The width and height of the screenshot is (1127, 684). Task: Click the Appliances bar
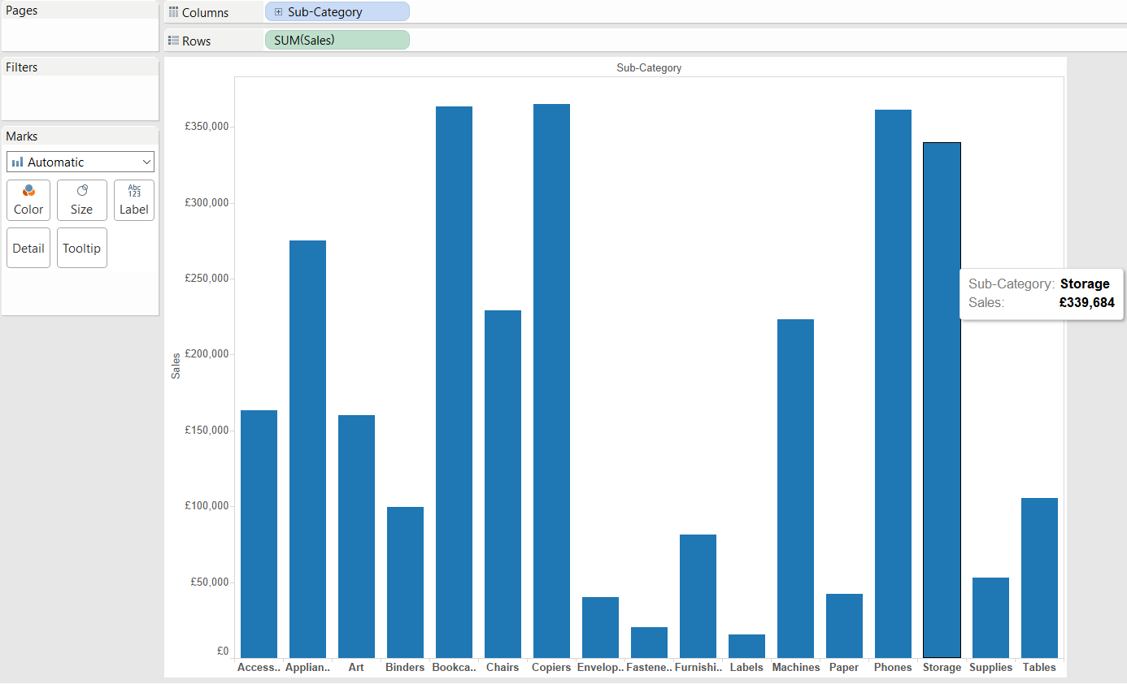[x=307, y=449]
